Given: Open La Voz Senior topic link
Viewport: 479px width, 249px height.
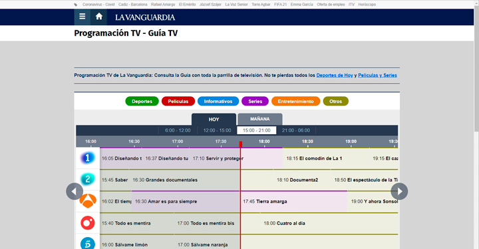Looking at the screenshot, I should click(236, 5).
